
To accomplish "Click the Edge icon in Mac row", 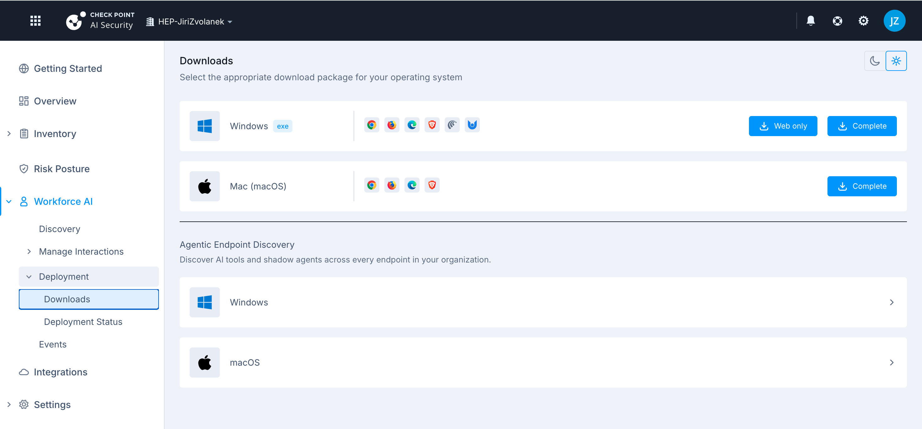I will tap(412, 185).
